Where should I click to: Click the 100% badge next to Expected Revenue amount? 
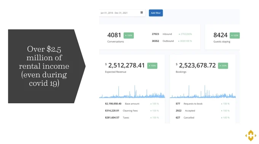click(152, 66)
